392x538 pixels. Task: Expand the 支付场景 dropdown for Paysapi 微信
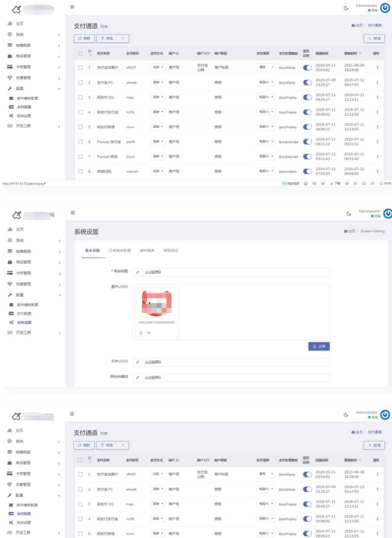pos(266,156)
